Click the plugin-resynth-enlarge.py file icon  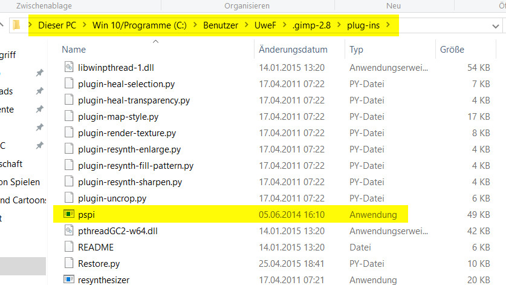(x=69, y=149)
